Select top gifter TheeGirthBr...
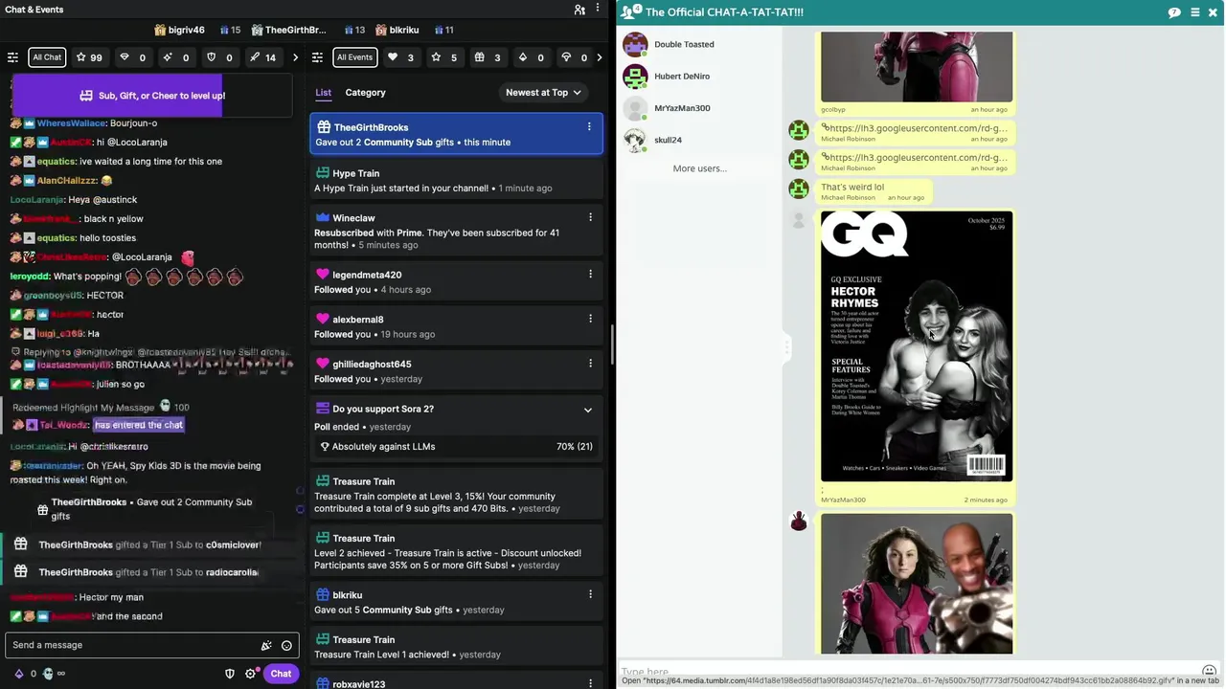The width and height of the screenshot is (1226, 689). (x=288, y=30)
